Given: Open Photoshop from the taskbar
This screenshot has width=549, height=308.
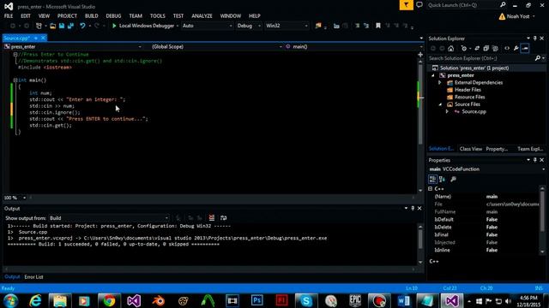Looking at the screenshot, I should click(257, 300).
